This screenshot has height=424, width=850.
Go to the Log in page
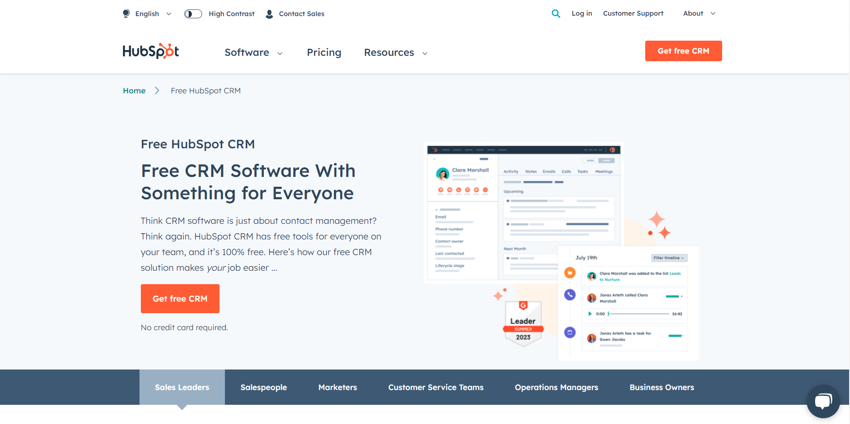click(x=582, y=13)
